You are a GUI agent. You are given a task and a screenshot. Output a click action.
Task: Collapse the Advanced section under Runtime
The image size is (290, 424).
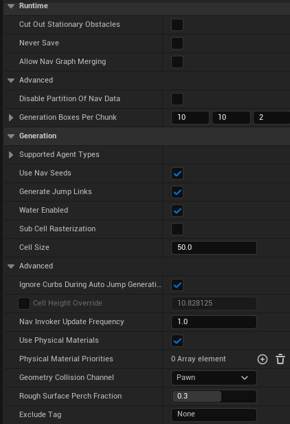[x=11, y=81]
